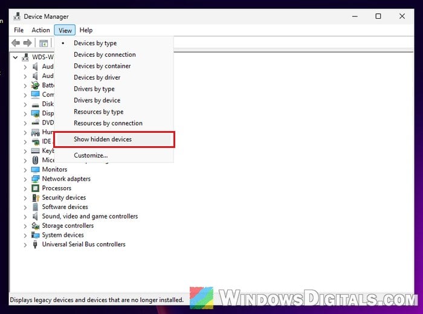The height and width of the screenshot is (314, 423).
Task: Click the WDS-W computer root icon
Action: tap(25, 57)
